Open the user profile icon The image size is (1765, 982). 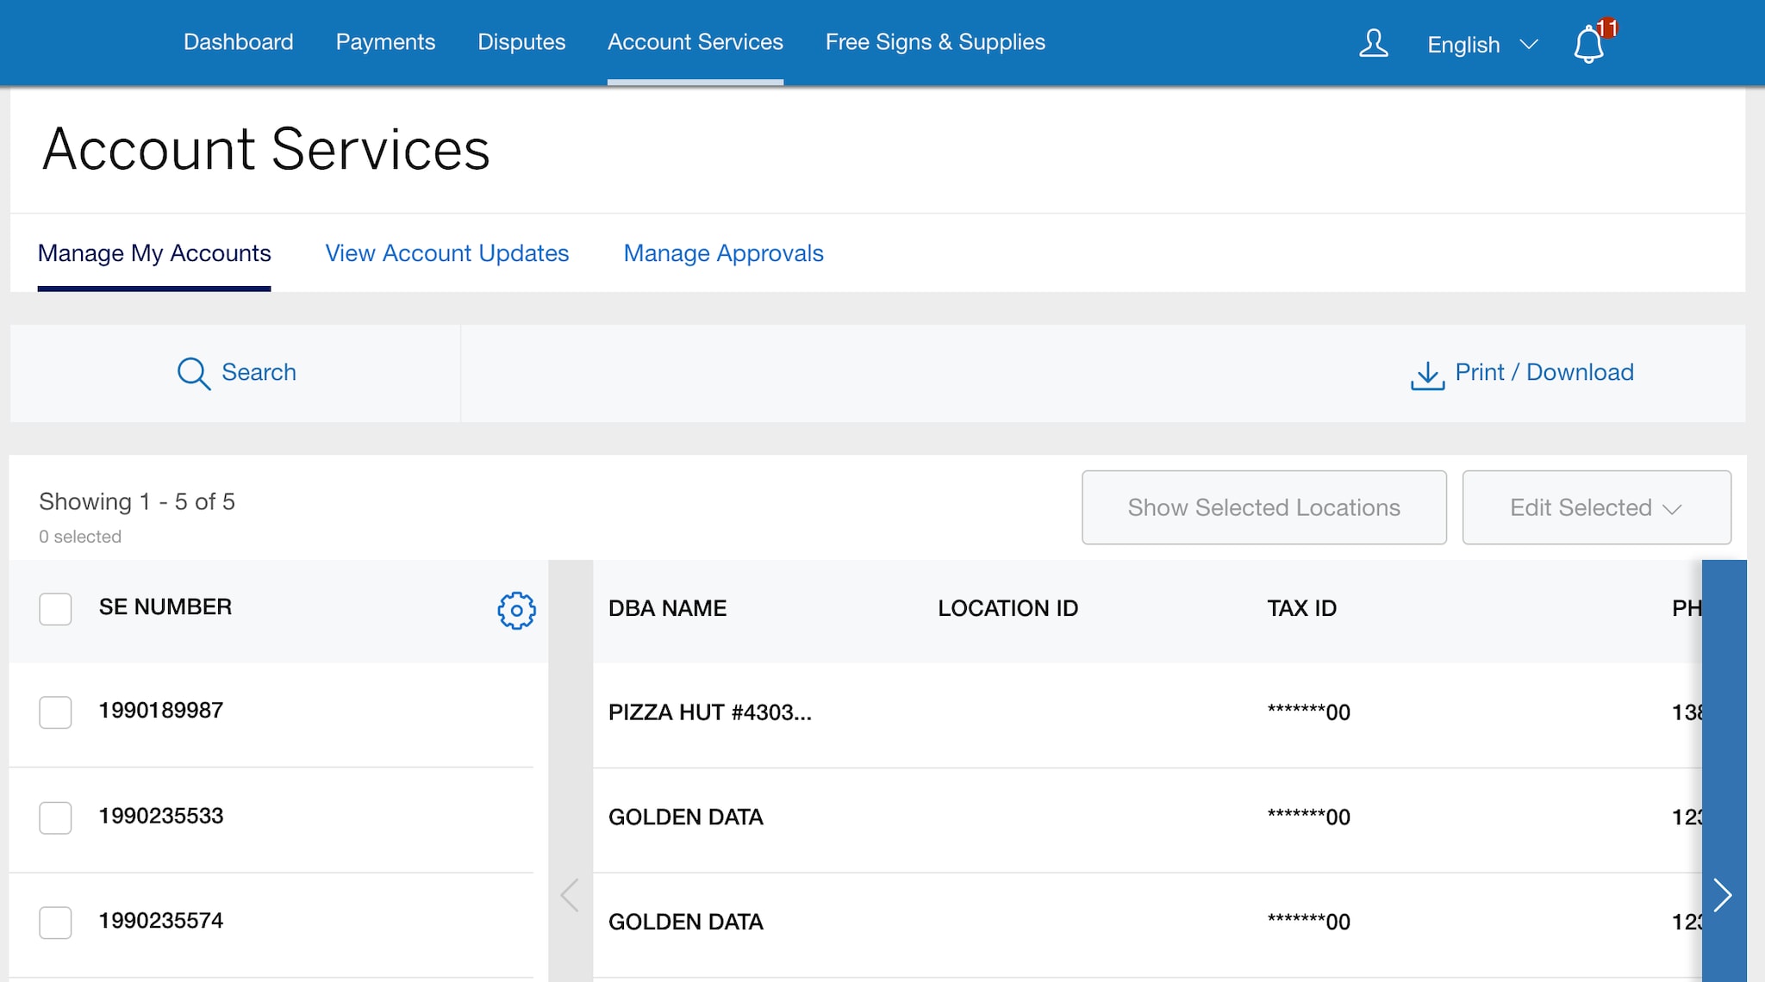[x=1374, y=43]
